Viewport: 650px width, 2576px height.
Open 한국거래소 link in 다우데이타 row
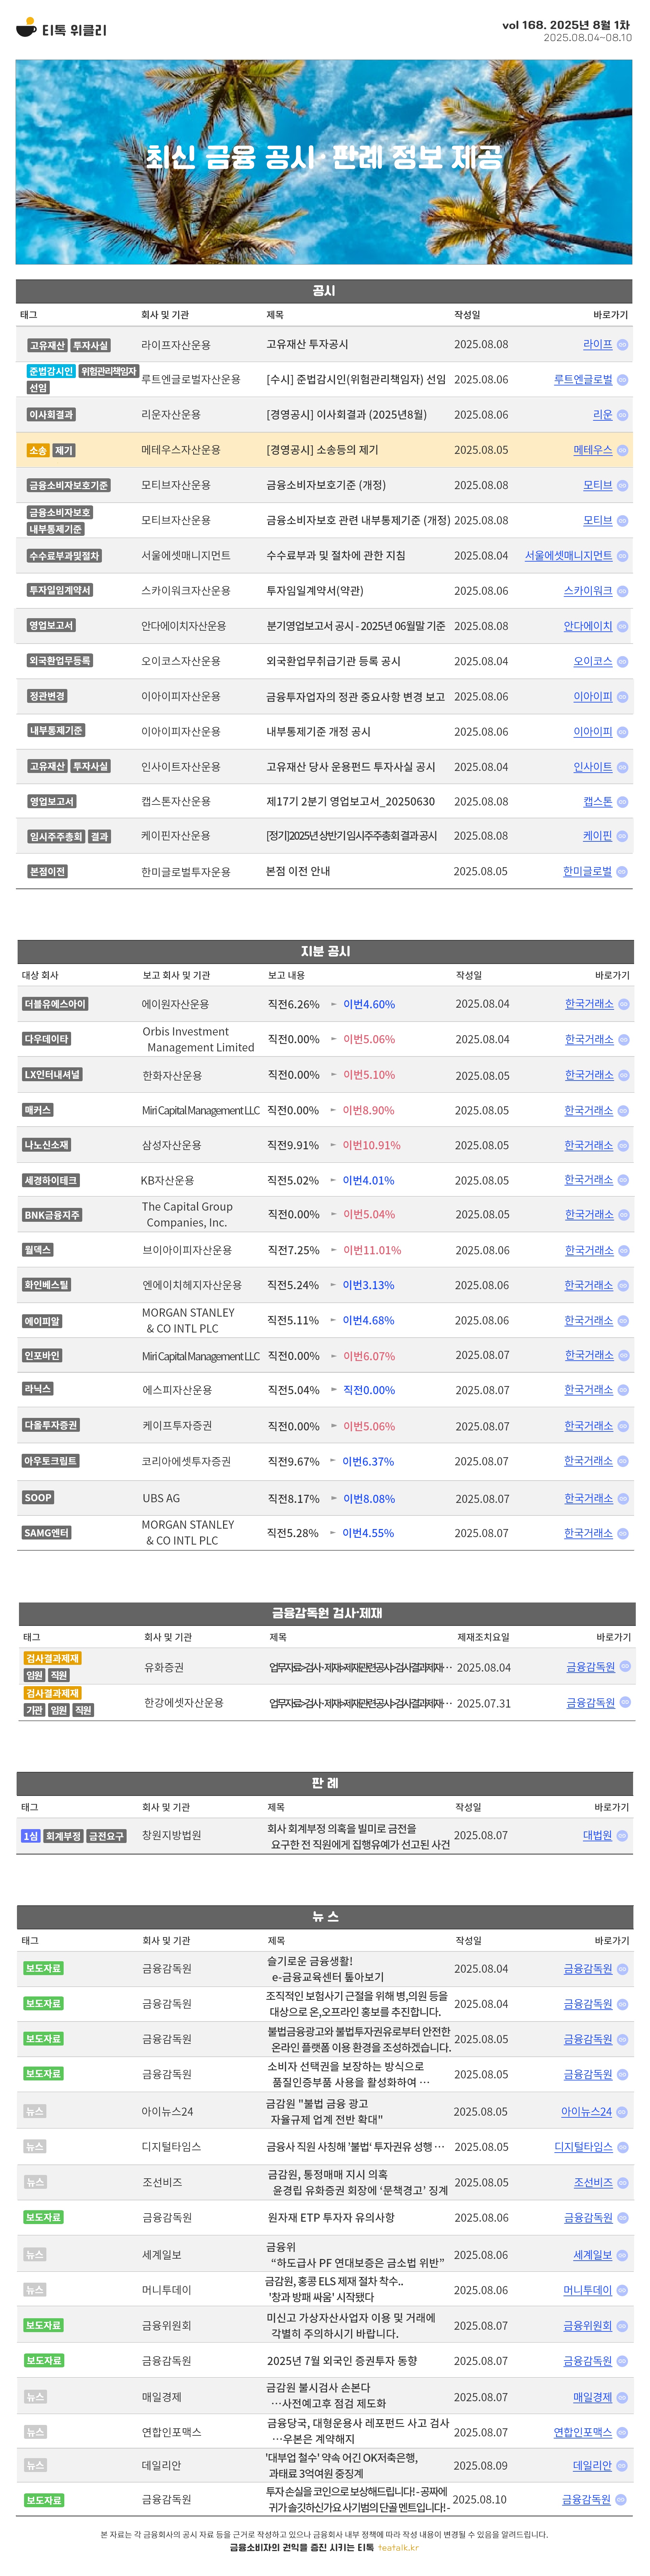click(589, 1039)
